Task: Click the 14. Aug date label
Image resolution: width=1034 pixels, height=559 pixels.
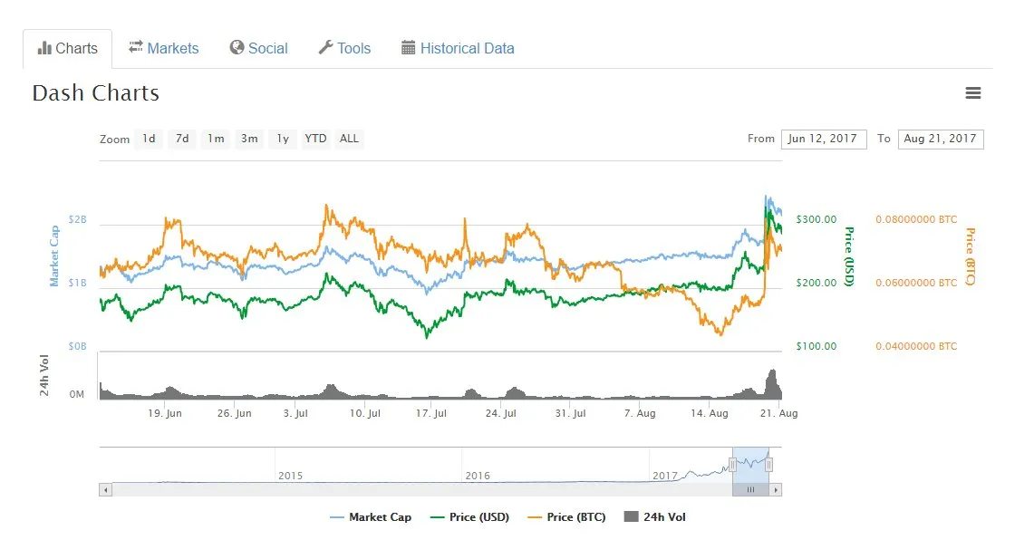Action: [710, 413]
